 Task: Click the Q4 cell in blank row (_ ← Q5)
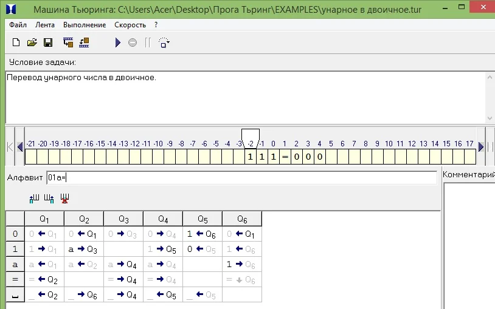point(163,294)
